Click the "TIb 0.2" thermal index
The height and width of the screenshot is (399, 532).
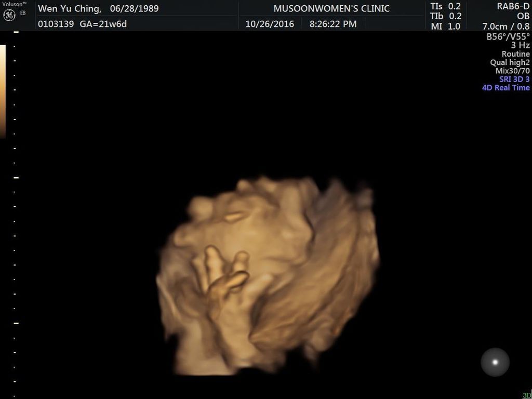pos(446,16)
